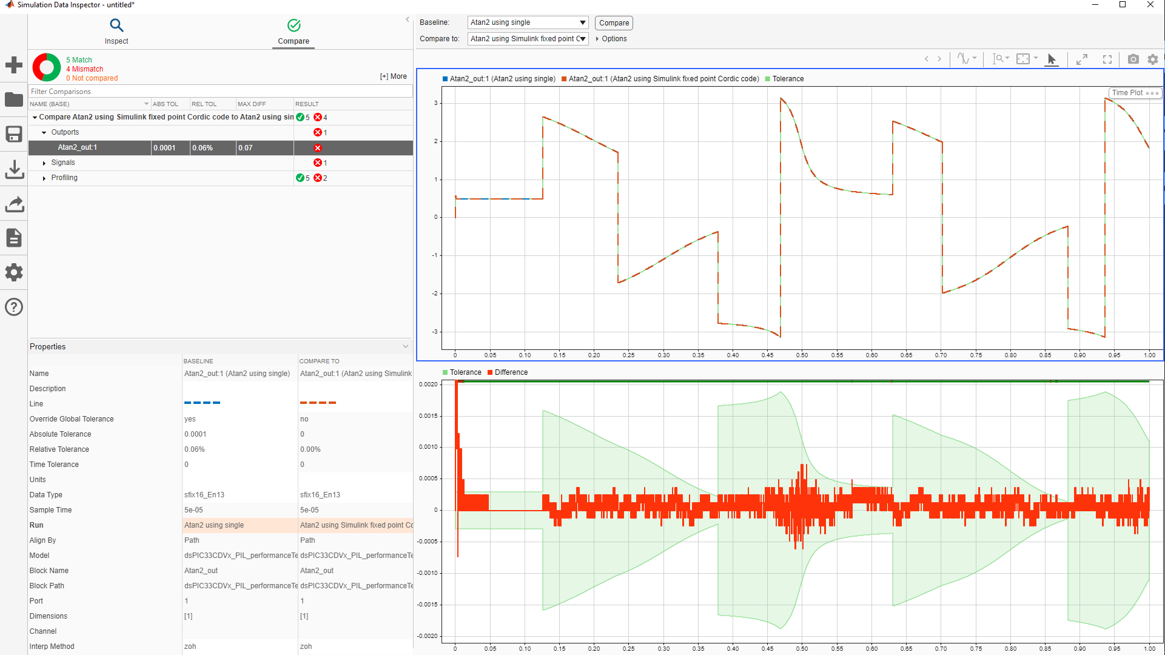1165x655 pixels.
Task: Click the full screen plot icon
Action: point(1107,59)
